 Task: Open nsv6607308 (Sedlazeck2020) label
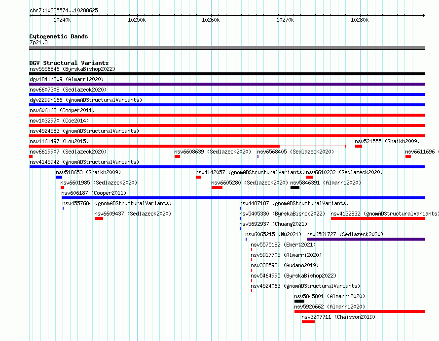coord(68,90)
